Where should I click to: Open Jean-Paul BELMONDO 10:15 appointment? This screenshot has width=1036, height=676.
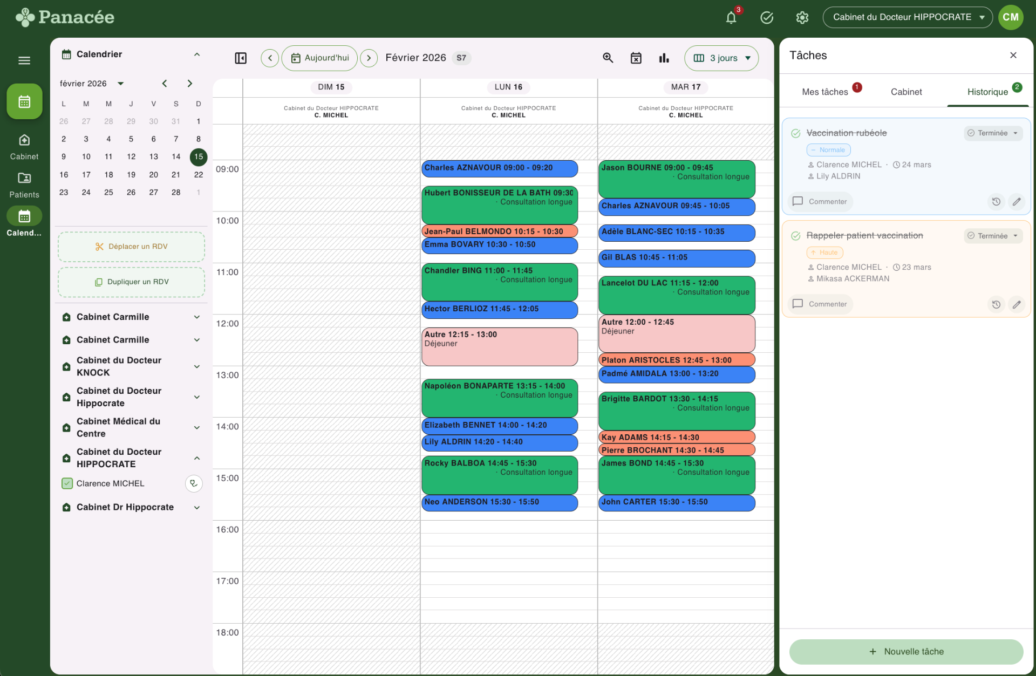500,231
